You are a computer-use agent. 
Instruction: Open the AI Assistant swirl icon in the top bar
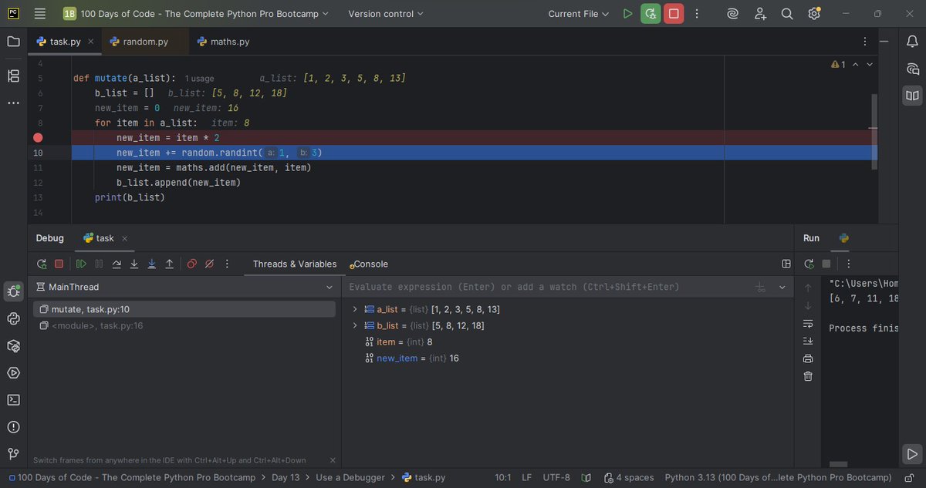point(733,14)
